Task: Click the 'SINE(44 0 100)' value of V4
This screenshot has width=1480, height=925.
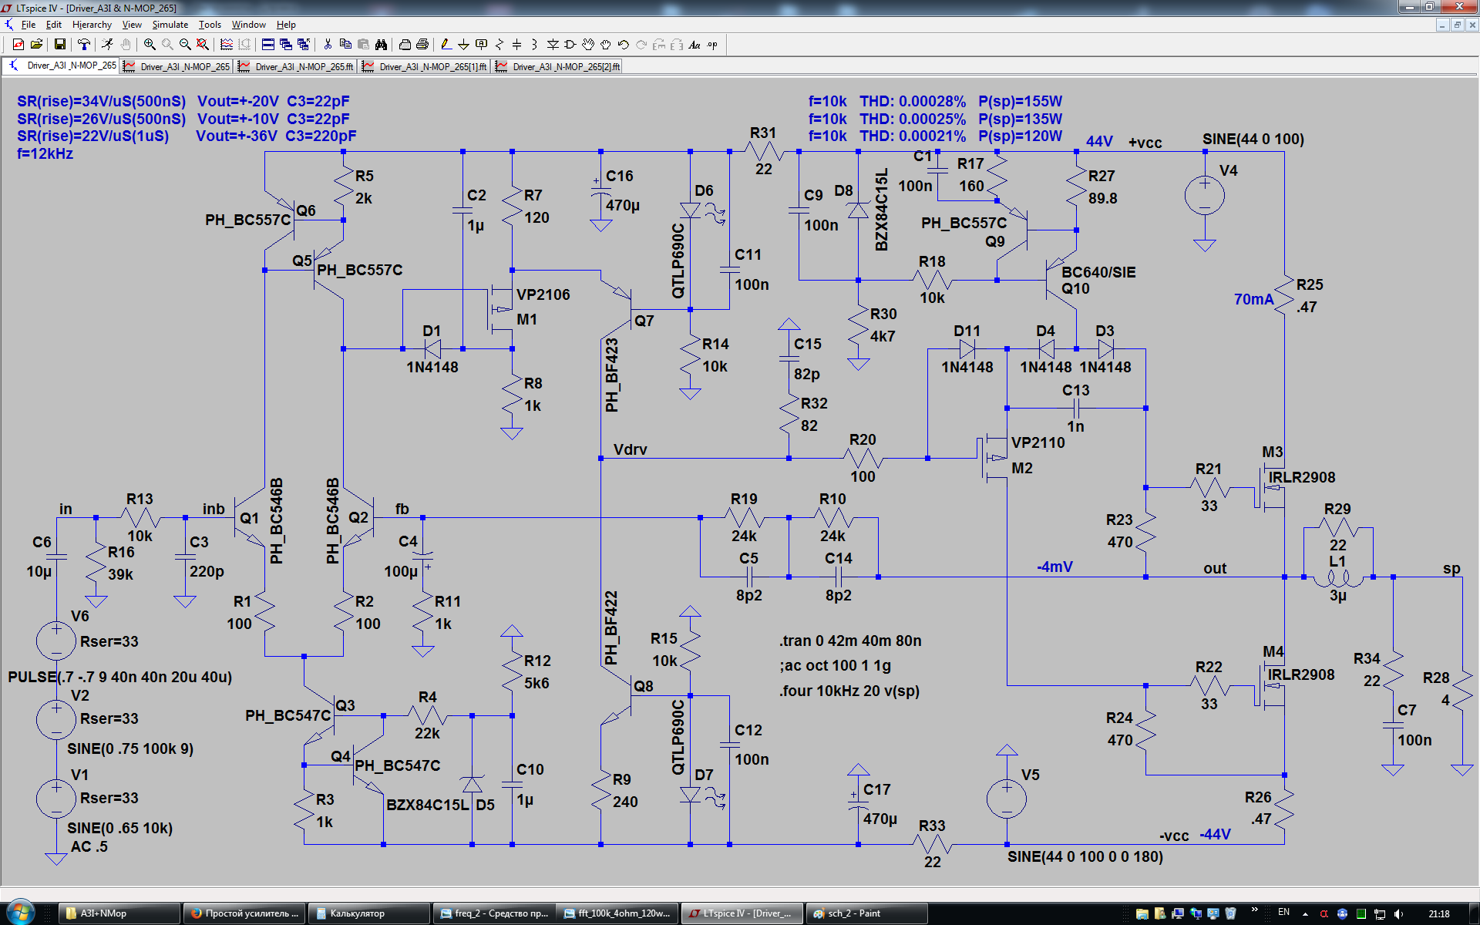Action: [1253, 140]
